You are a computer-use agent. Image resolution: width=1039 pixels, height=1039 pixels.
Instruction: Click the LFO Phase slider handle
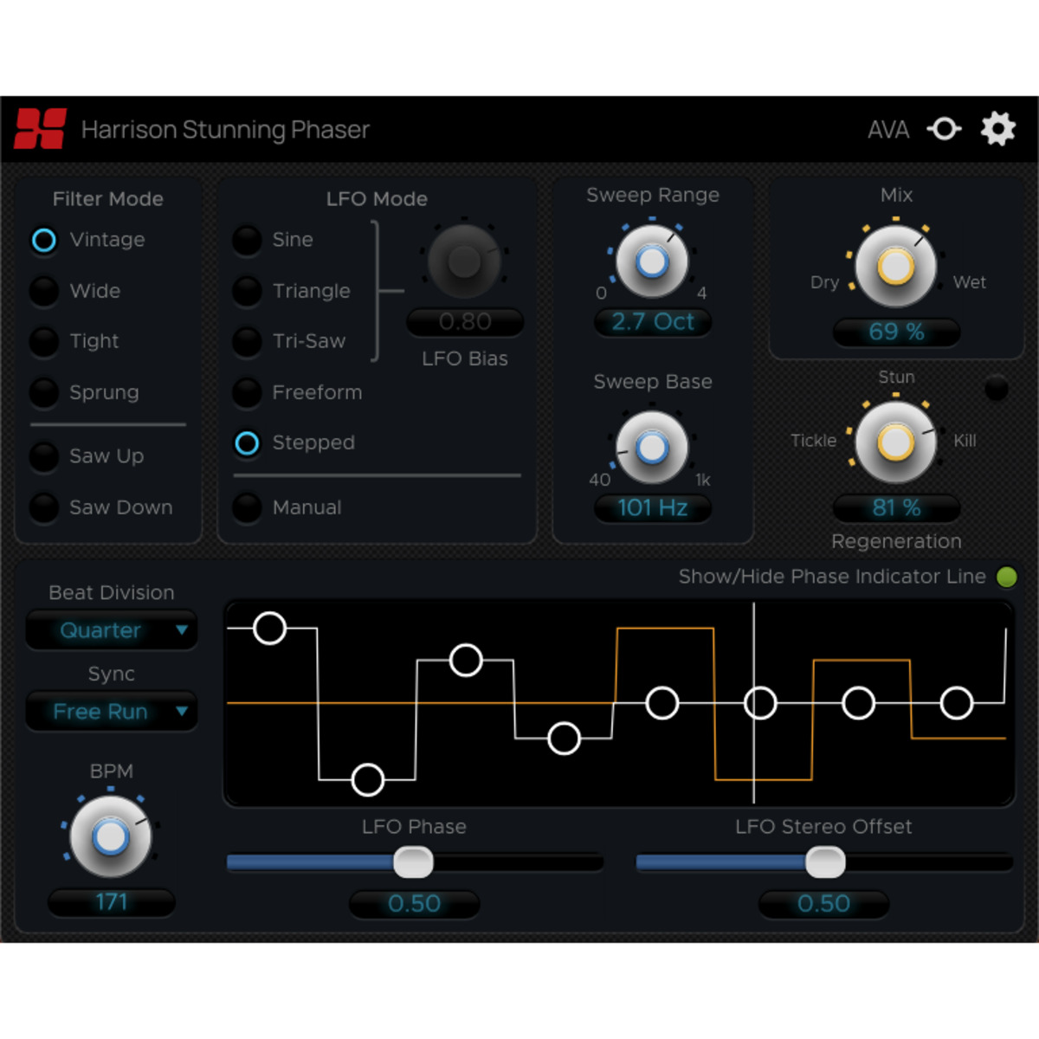coord(413,862)
